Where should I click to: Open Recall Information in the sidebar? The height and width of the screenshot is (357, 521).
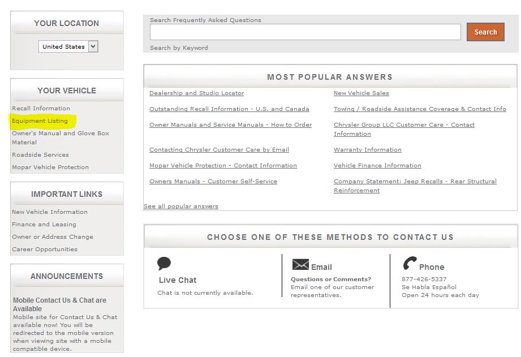pyautogui.click(x=41, y=109)
